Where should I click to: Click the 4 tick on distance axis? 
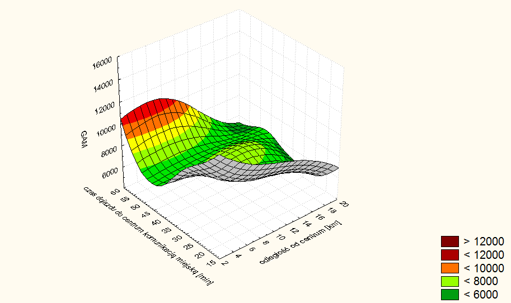(x=238, y=256)
